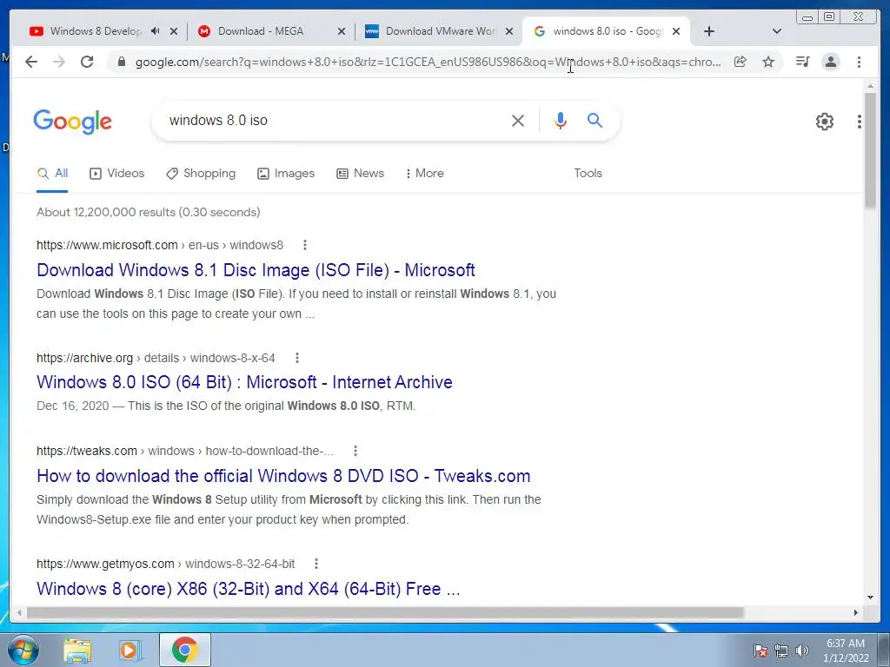Open the Search Tools options

(x=588, y=174)
